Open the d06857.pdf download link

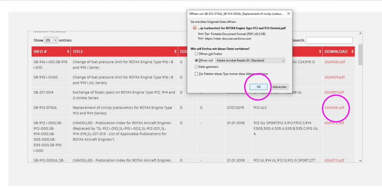(x=334, y=92)
